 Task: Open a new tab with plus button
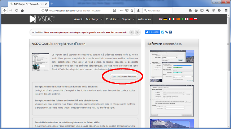pos(52,4)
